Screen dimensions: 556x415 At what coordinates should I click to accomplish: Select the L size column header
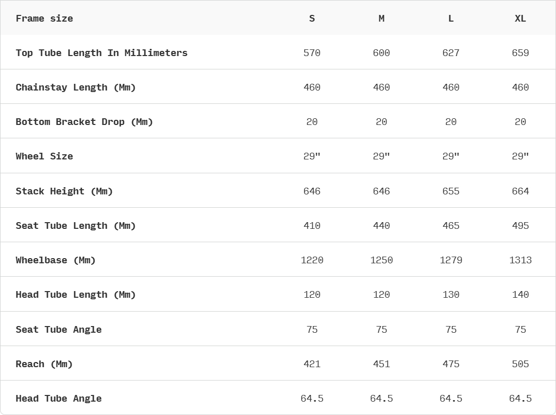[x=450, y=19]
